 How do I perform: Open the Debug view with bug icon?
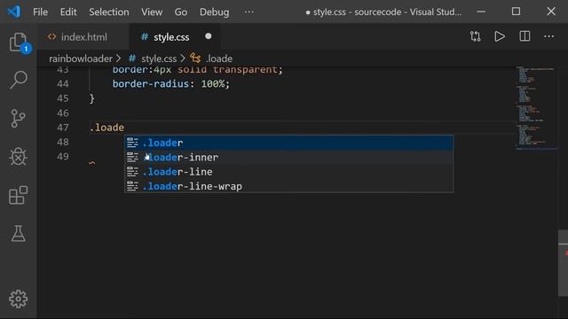(18, 157)
